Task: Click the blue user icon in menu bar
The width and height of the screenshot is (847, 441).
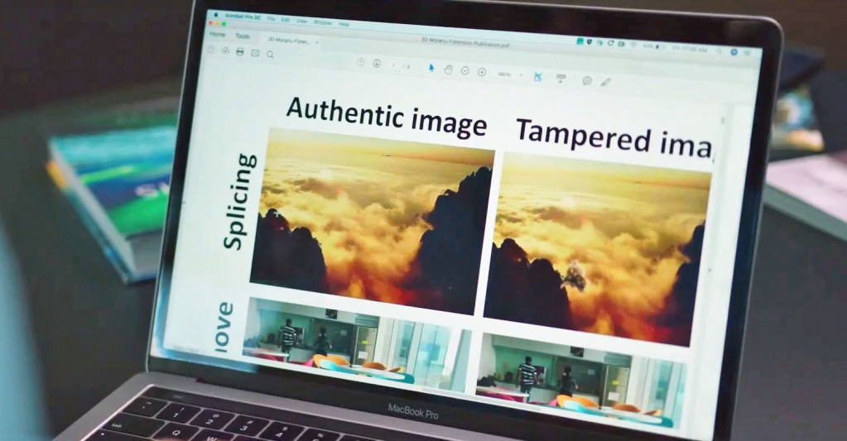Action: (x=734, y=52)
